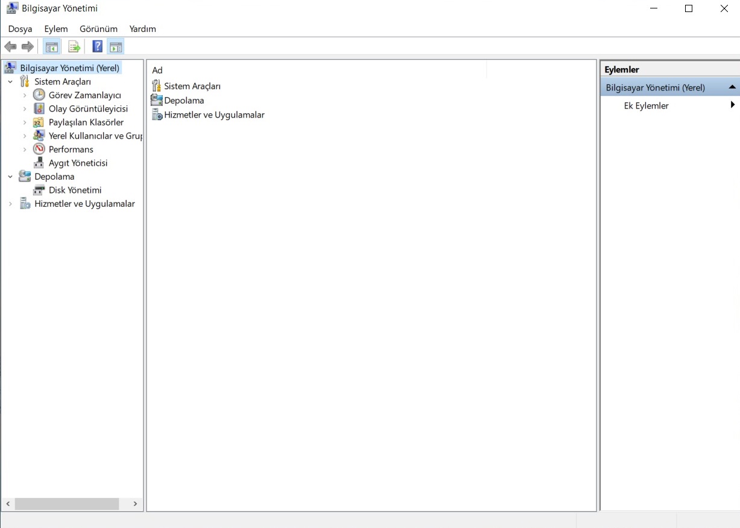Select Sistem Araçları text in center list
The width and height of the screenshot is (740, 528).
point(192,86)
